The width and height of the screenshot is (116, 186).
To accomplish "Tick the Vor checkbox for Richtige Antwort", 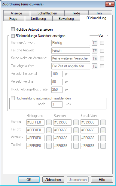I will pyautogui.click(x=102, y=43).
